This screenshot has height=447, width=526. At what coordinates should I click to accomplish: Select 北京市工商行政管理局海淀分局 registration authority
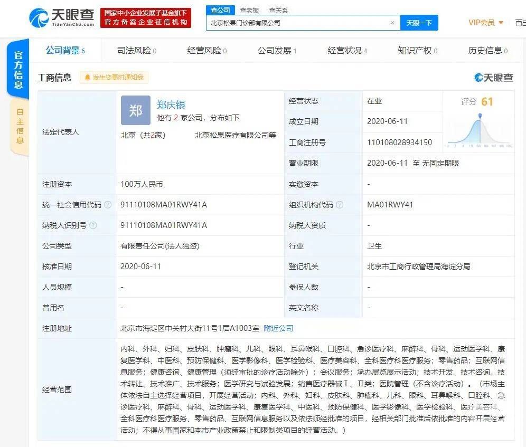[x=419, y=267]
